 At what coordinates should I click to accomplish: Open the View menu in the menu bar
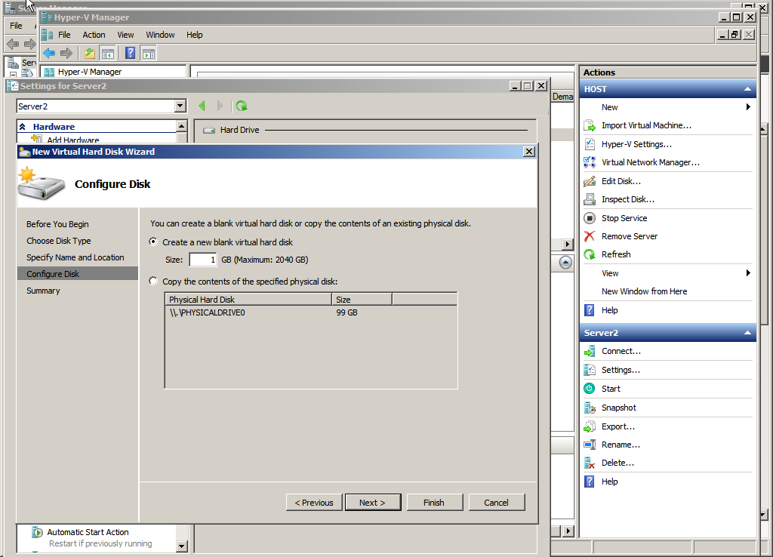click(x=125, y=35)
